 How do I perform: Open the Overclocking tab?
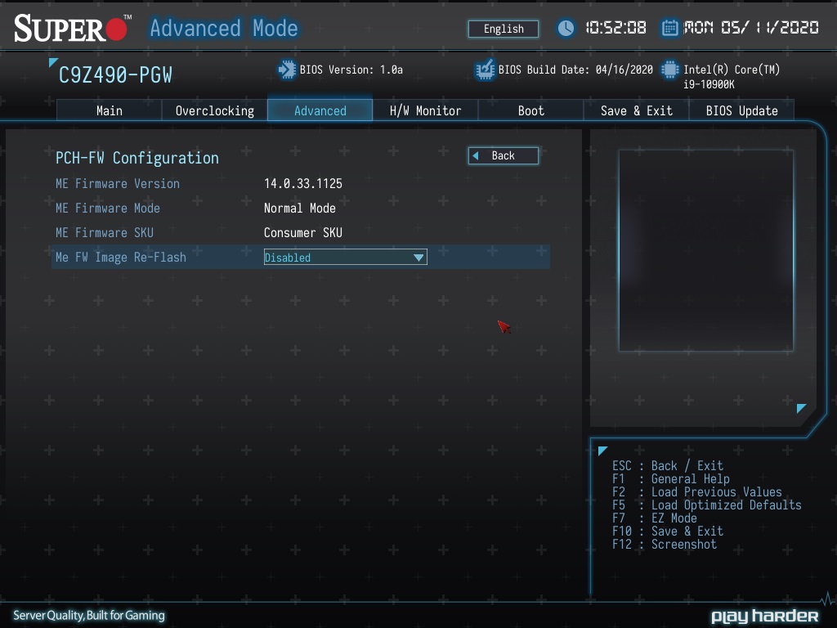click(214, 110)
